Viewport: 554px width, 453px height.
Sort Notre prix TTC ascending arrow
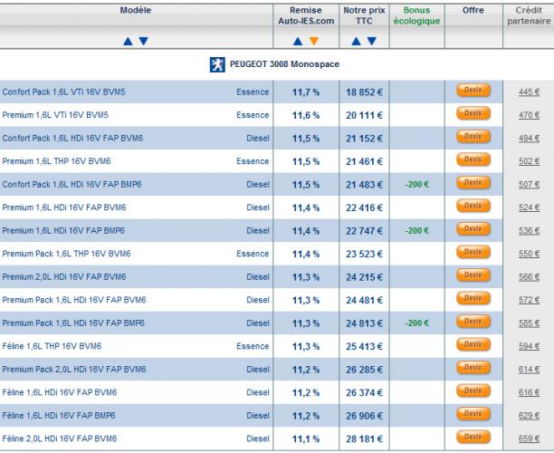(356, 42)
